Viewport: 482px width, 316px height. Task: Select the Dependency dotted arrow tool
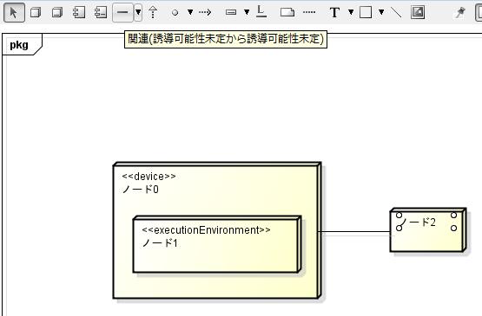click(205, 13)
